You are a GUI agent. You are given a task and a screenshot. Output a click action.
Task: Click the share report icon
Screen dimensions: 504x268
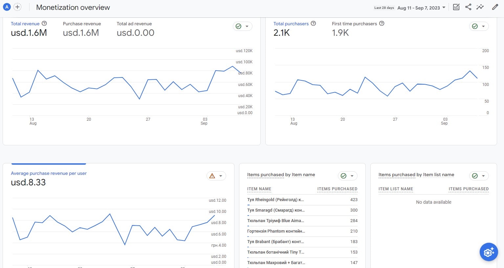468,7
